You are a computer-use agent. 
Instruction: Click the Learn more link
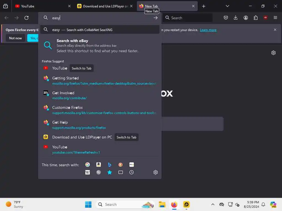208,30
